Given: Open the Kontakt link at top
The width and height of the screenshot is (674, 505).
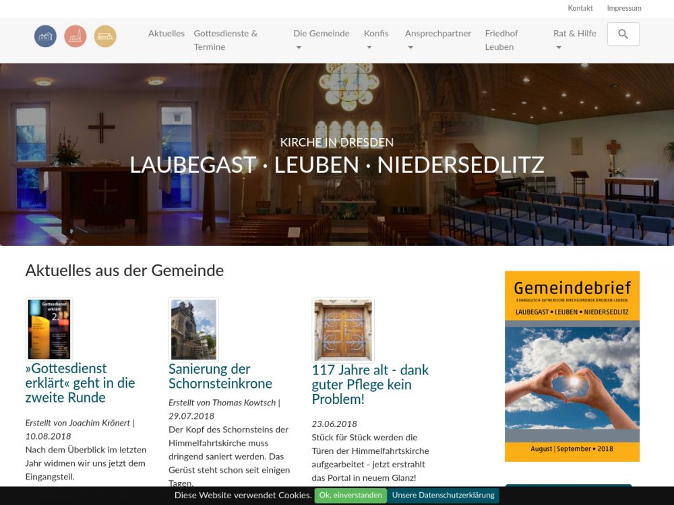Looking at the screenshot, I should pyautogui.click(x=580, y=8).
